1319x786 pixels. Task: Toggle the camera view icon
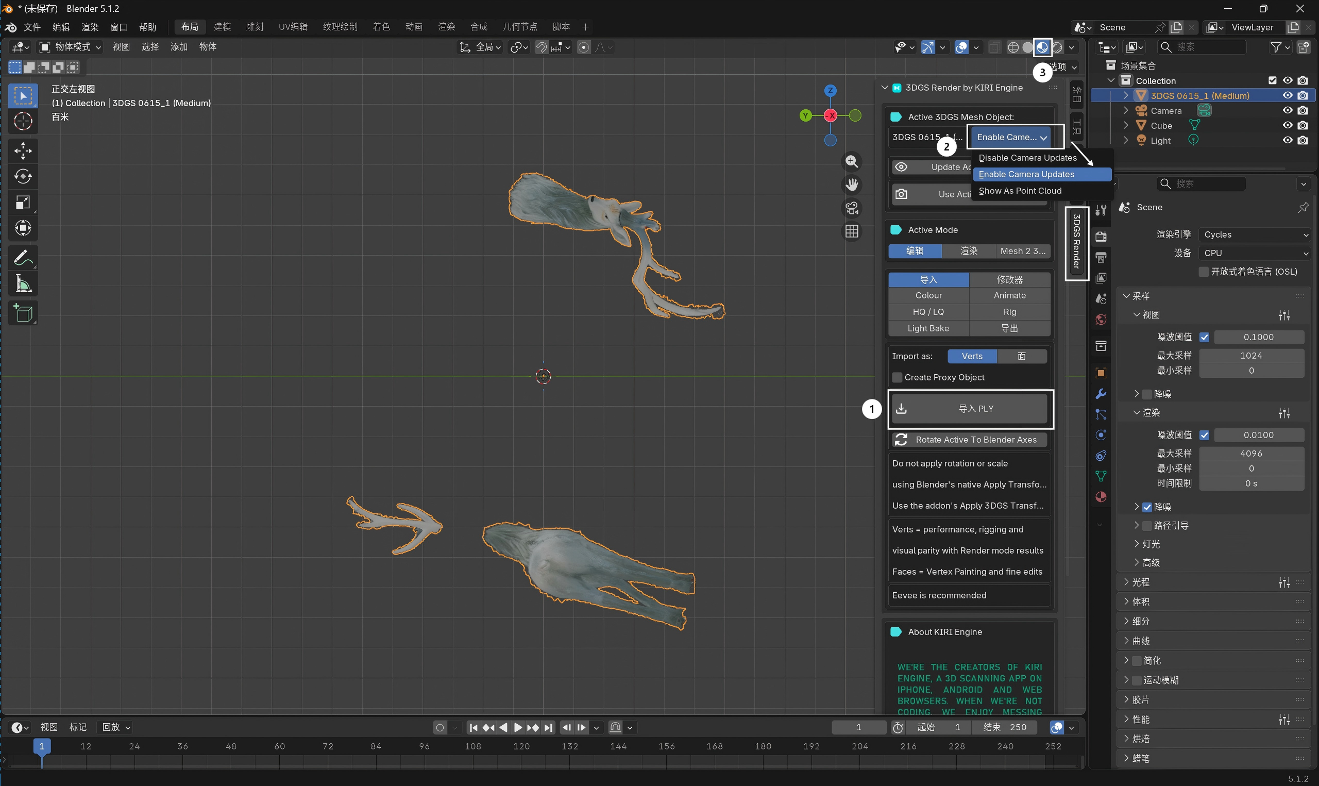point(852,208)
